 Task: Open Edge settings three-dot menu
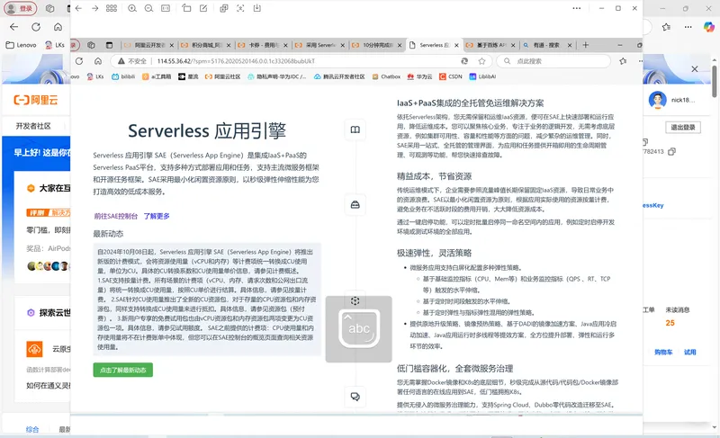tap(688, 27)
